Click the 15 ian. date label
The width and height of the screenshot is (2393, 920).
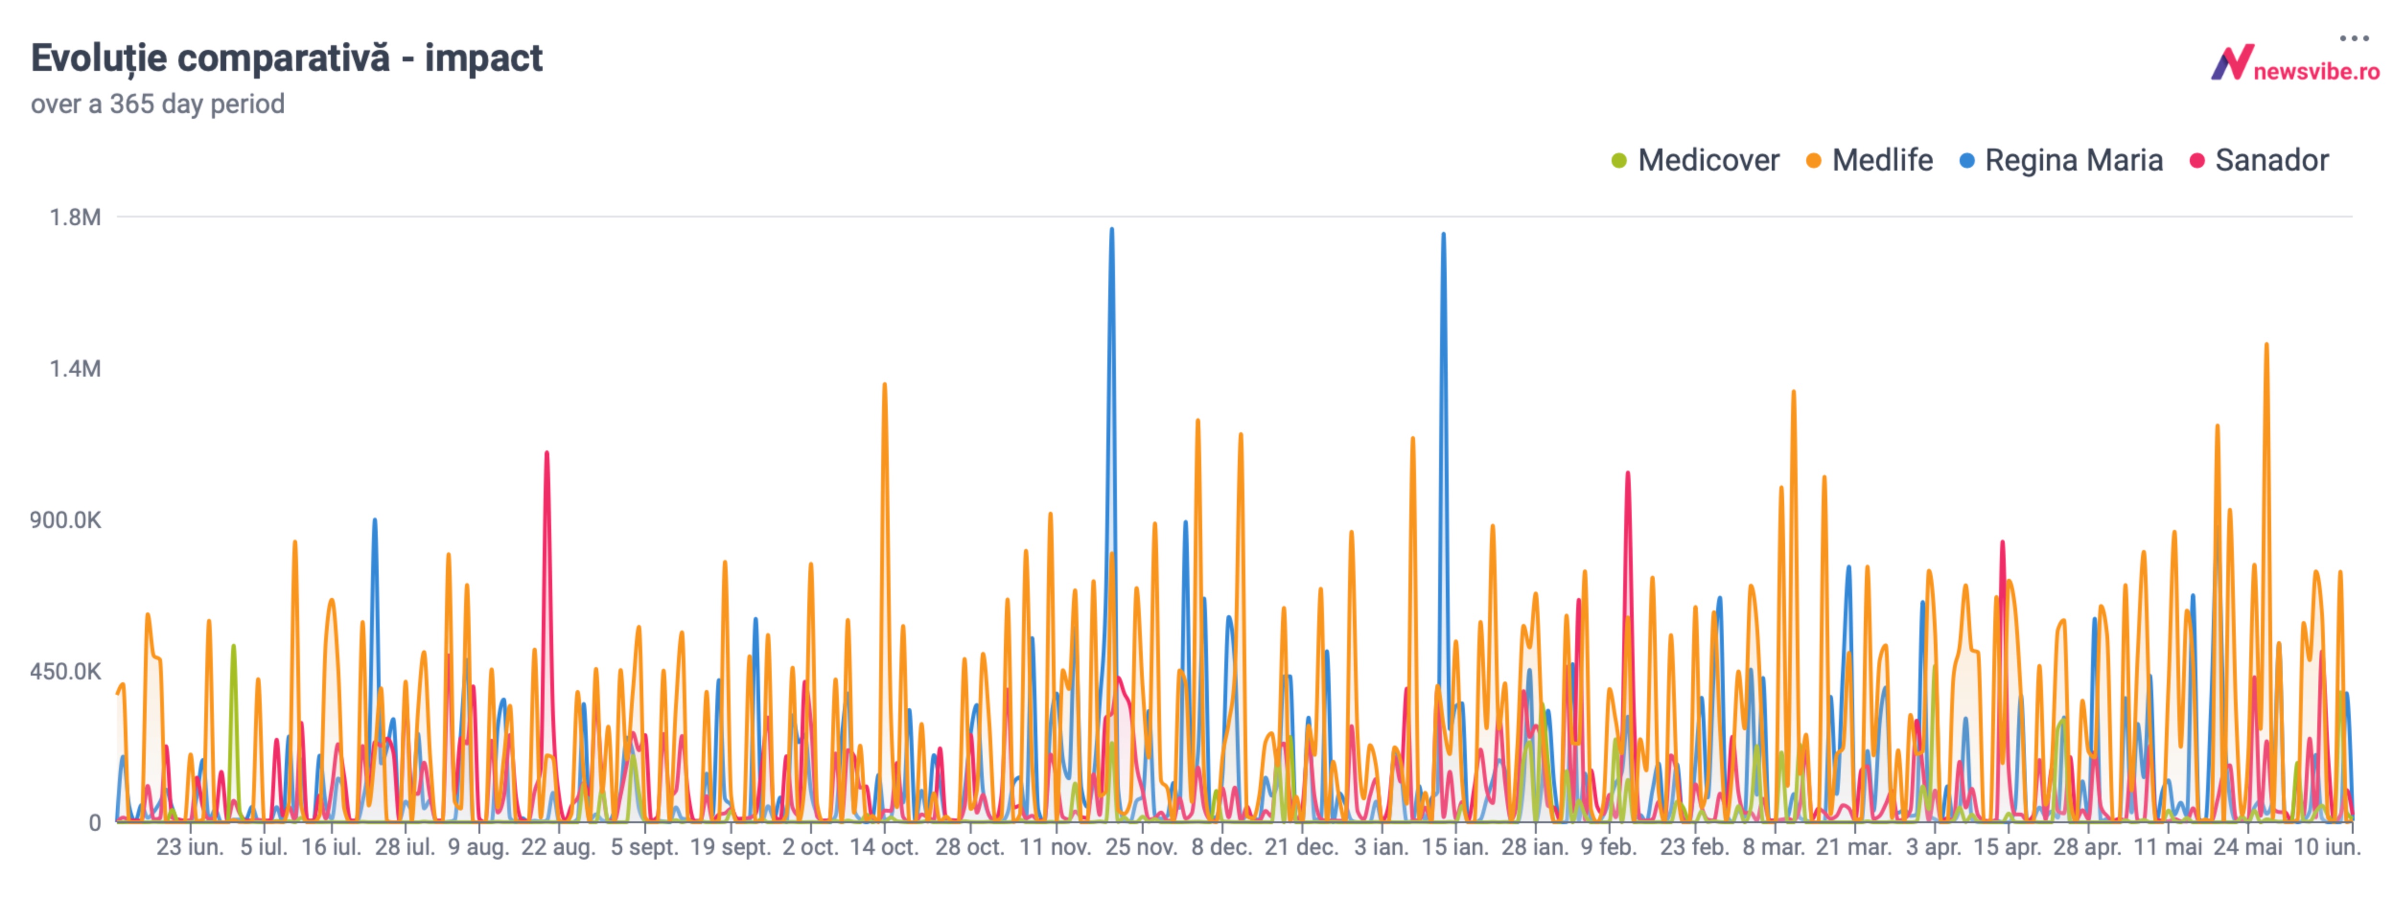pos(1455,847)
